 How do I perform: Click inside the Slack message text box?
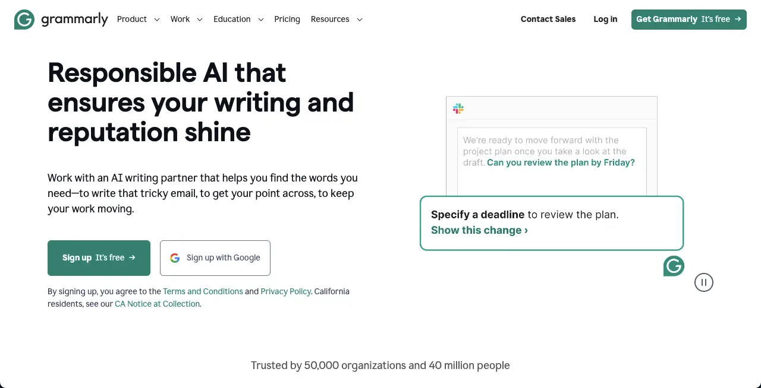[552, 161]
